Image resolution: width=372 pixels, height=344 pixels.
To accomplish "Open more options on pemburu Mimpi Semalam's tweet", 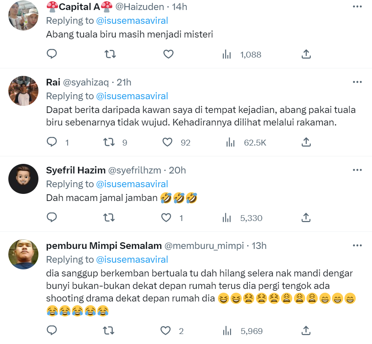I will [357, 246].
